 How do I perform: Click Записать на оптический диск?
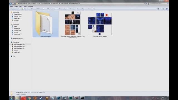78,9
